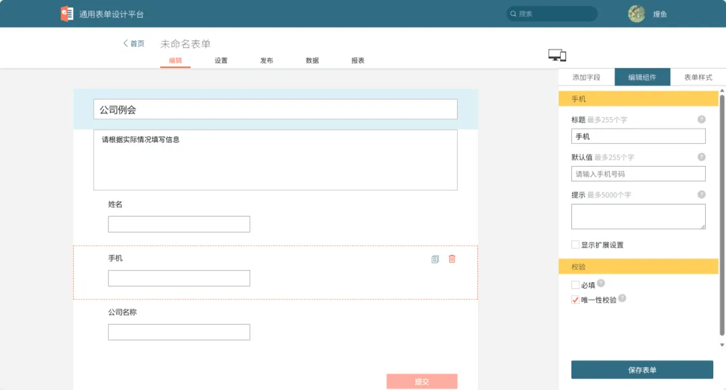
Task: Open help icon beside 标题
Action: point(701,120)
